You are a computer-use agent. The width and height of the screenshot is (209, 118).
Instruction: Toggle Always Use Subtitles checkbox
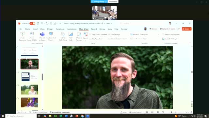coord(171,34)
